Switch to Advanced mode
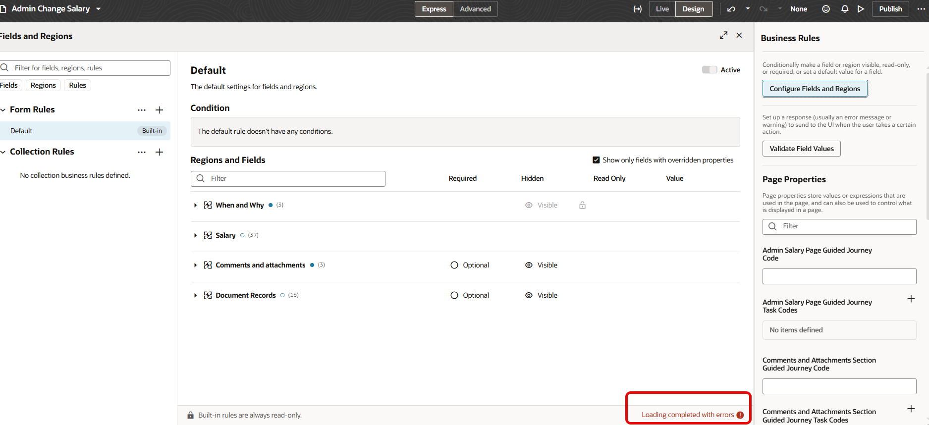 coord(475,9)
